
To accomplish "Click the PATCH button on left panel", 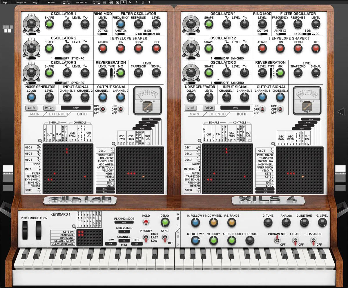I will [x=49, y=108].
